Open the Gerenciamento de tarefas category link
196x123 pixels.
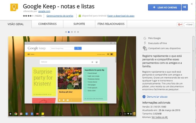click(x=60, y=15)
